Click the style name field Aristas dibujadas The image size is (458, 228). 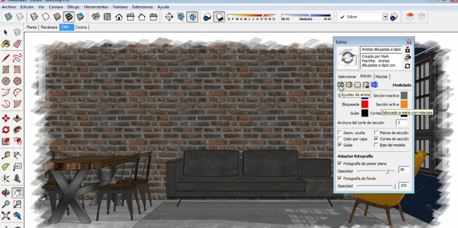(x=381, y=49)
